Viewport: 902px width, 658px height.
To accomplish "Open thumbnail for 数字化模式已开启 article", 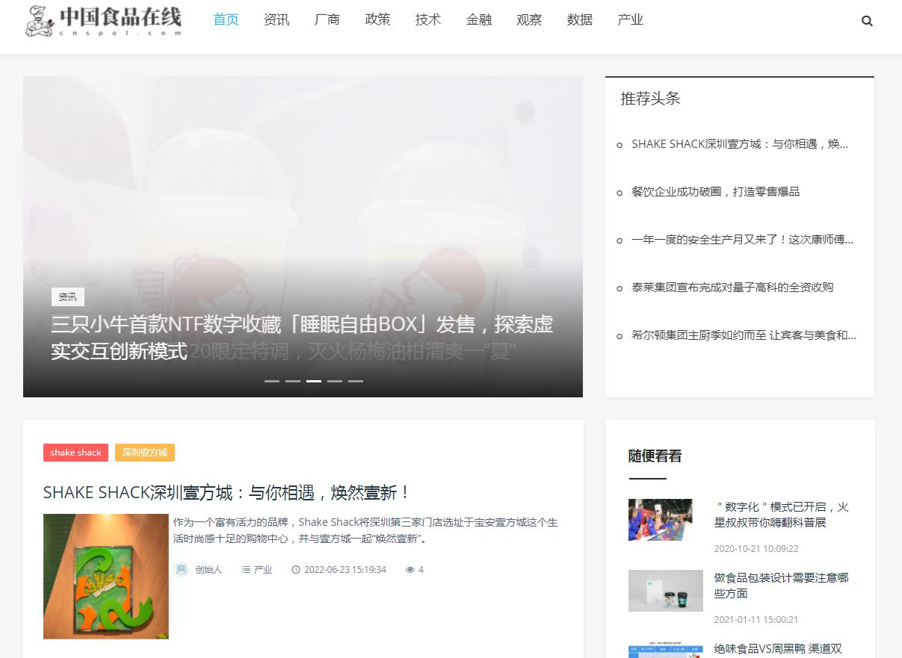I will coord(661,520).
